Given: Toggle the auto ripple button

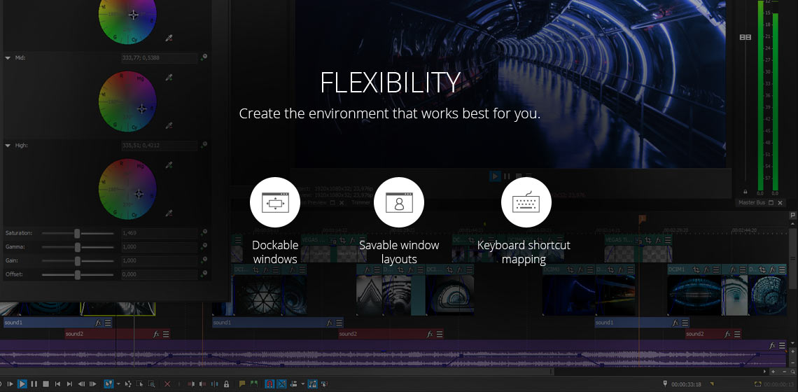Looking at the screenshot, I should click(x=294, y=384).
